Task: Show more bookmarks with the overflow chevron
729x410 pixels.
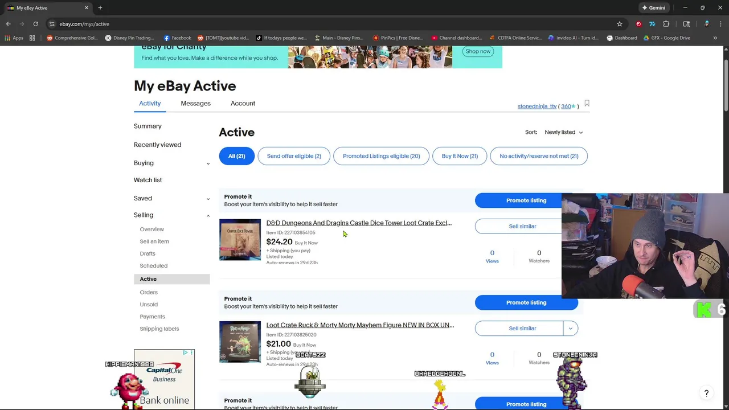Action: (x=715, y=38)
